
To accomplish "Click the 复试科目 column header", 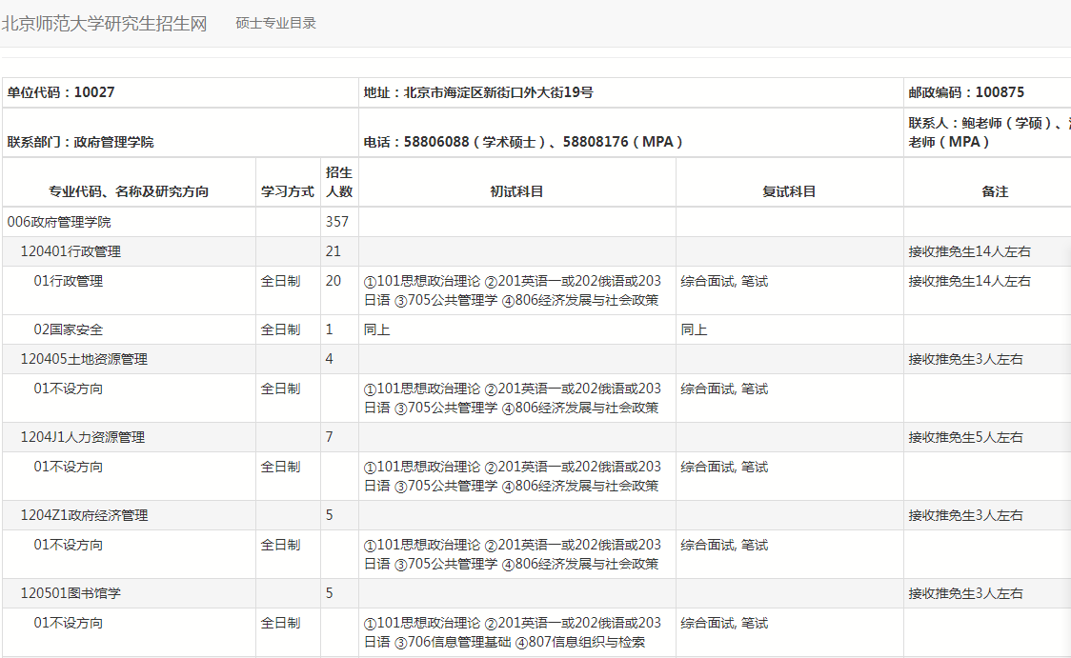I will click(x=789, y=191).
